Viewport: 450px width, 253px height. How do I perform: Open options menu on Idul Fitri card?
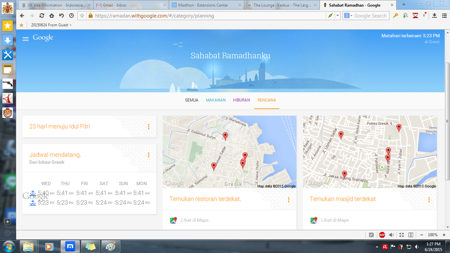click(x=149, y=126)
